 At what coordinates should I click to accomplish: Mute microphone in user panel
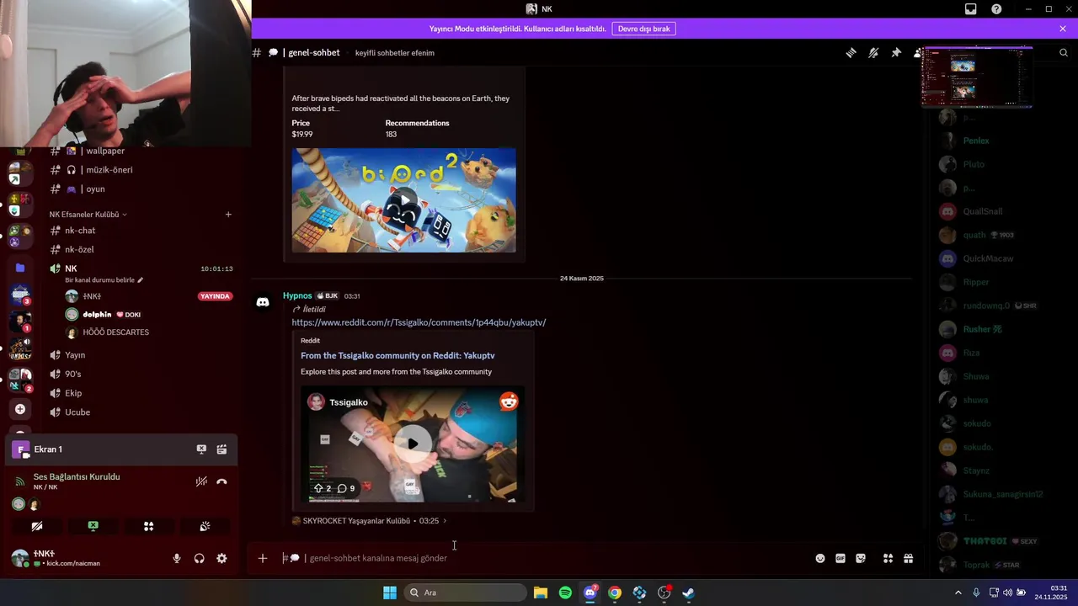coord(177,559)
